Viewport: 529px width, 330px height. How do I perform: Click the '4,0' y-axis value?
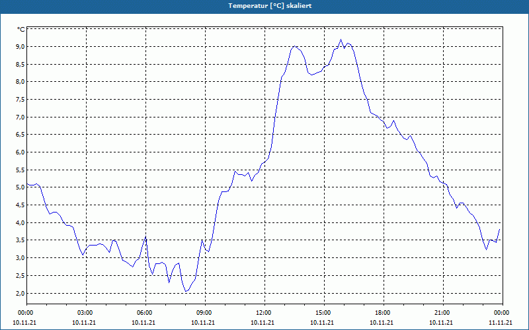click(20, 223)
